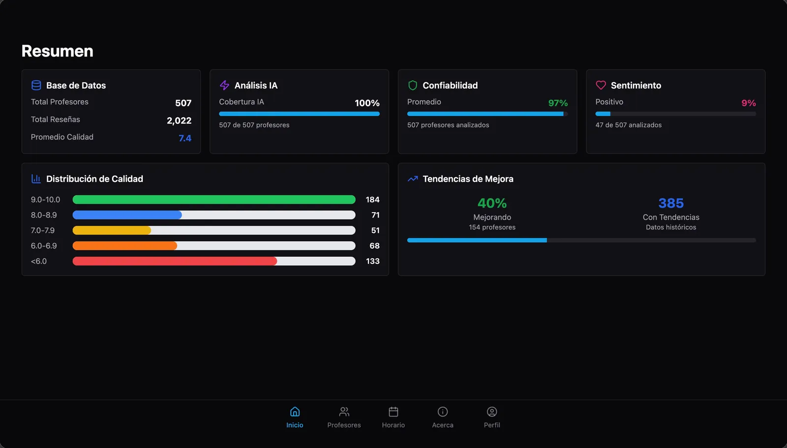Click the Sentimiento Positivo progress bar
The height and width of the screenshot is (448, 787).
pos(675,114)
